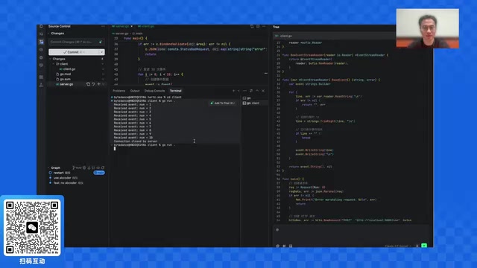
Task: Click split editor icon in editor toolbar
Action: tap(258, 27)
